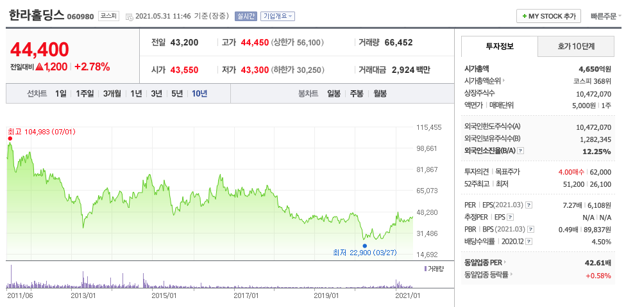Click the +0.58% sector change value
The height and width of the screenshot is (307, 626).
point(598,275)
